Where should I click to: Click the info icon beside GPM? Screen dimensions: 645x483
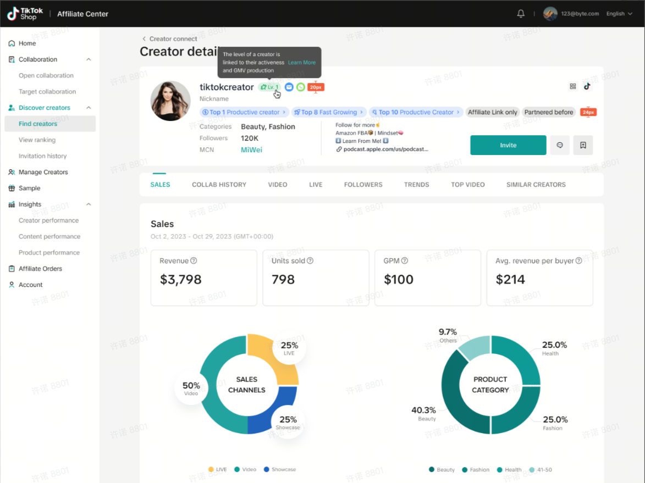[x=405, y=261]
